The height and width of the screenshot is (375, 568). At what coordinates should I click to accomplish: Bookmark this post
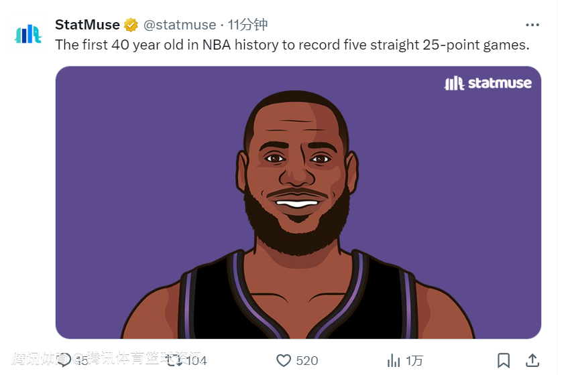coord(503,360)
